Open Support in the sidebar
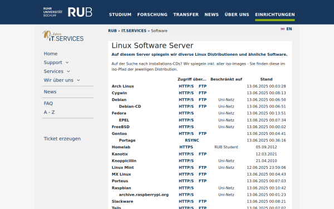Viewport: 334px width, 209px height. click(x=53, y=62)
